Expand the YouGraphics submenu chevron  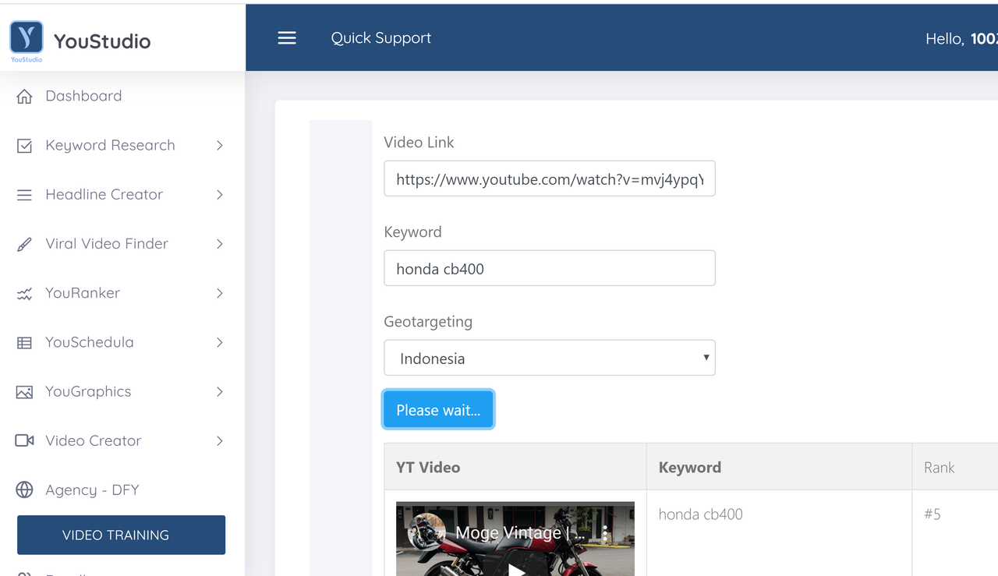pos(220,391)
